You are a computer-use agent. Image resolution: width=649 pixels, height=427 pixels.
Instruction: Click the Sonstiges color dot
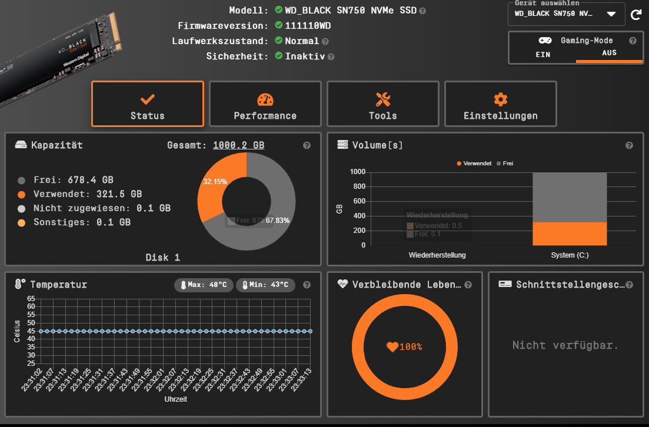[x=22, y=222]
